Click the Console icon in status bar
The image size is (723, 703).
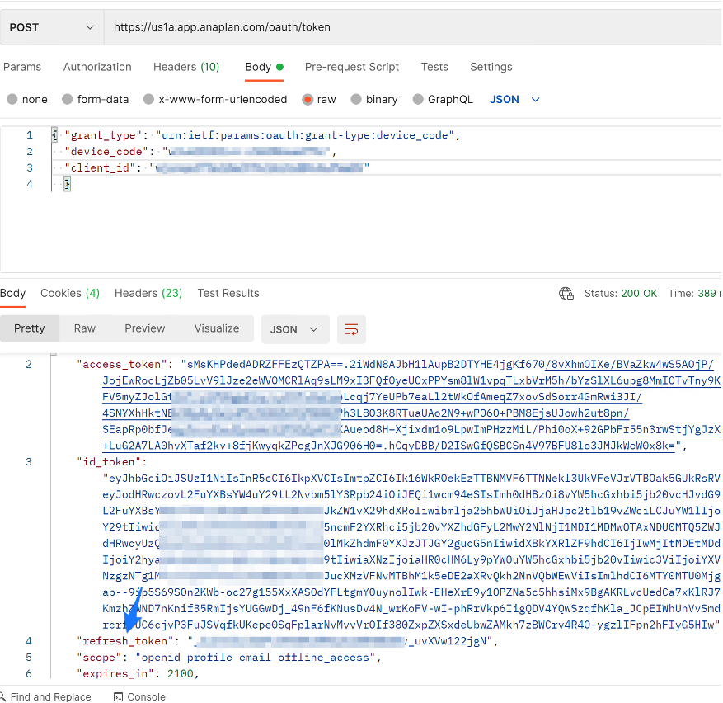tap(119, 696)
